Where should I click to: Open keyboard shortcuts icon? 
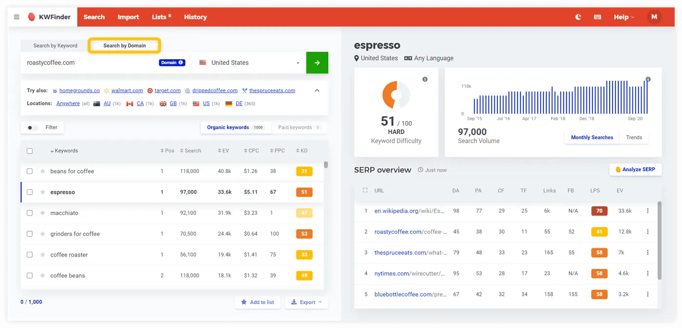tap(597, 17)
